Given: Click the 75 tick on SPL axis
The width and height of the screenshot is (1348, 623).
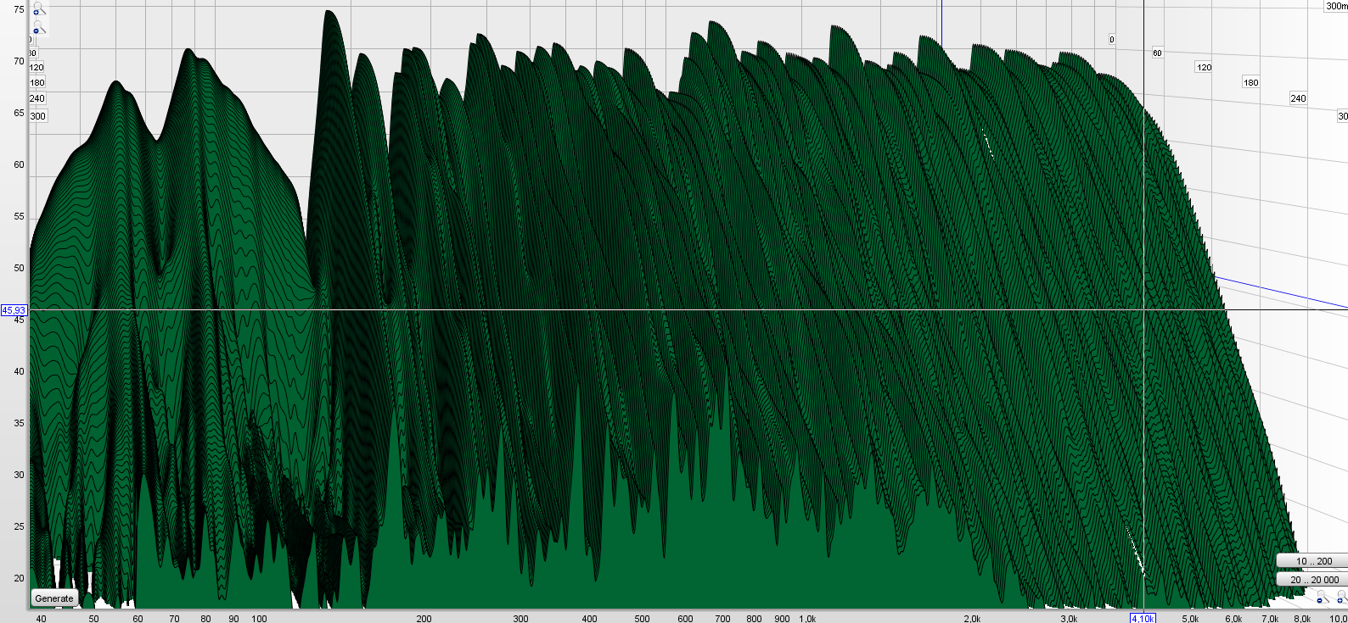Looking at the screenshot, I should [x=19, y=9].
